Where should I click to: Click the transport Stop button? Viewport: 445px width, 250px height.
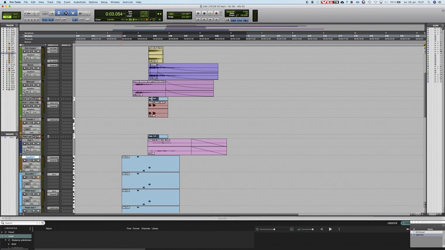click(x=204, y=13)
